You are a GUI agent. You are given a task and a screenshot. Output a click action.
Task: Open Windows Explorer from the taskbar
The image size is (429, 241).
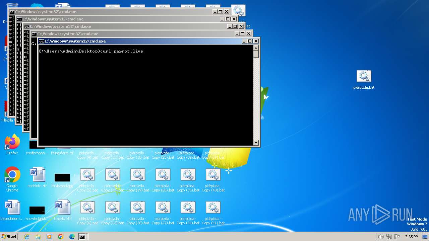[x=38, y=237]
